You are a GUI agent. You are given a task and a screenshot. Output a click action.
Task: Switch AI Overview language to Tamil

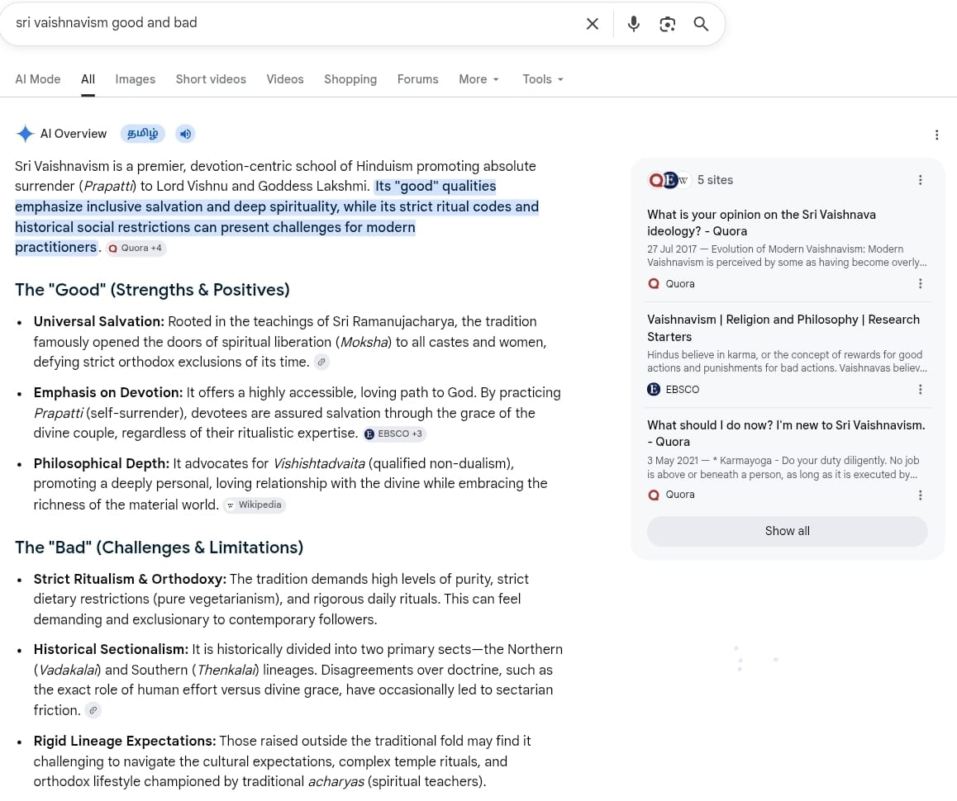143,134
